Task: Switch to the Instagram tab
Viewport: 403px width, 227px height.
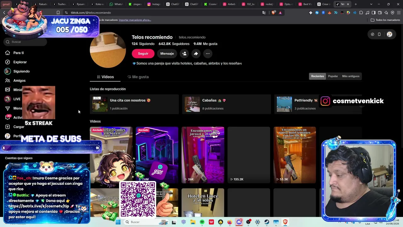Action: coord(154,4)
